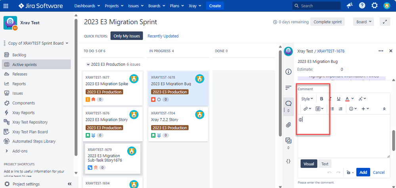Image resolution: width=396 pixels, height=188 pixels.
Task: Click the Xray Test project avatar
Action: [10, 23]
